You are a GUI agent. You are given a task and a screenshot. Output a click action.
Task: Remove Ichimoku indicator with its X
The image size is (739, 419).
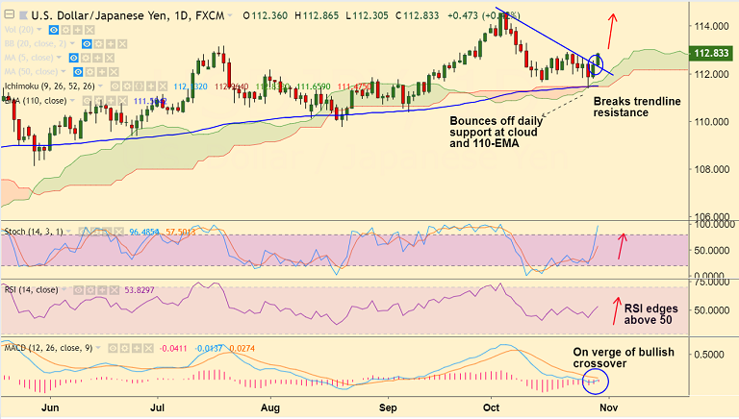163,86
